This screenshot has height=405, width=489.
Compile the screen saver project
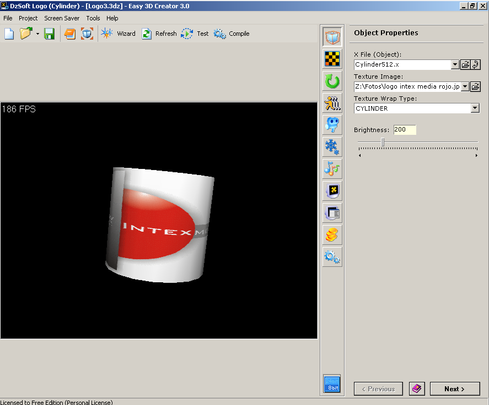[232, 34]
